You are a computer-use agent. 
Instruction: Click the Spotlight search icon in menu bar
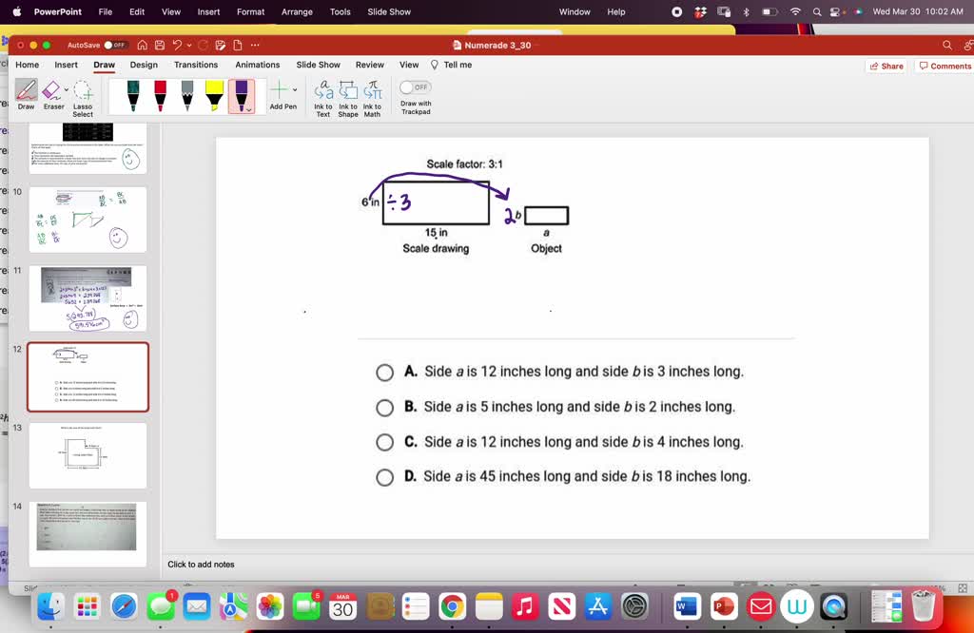click(x=817, y=11)
